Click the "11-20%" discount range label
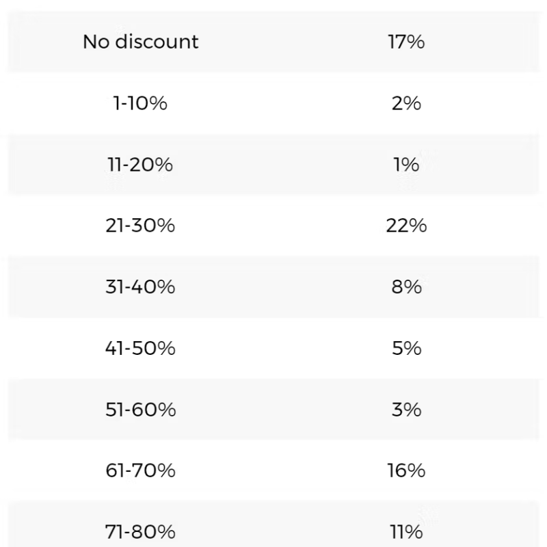Image resolution: width=547 pixels, height=547 pixels. [x=141, y=165]
